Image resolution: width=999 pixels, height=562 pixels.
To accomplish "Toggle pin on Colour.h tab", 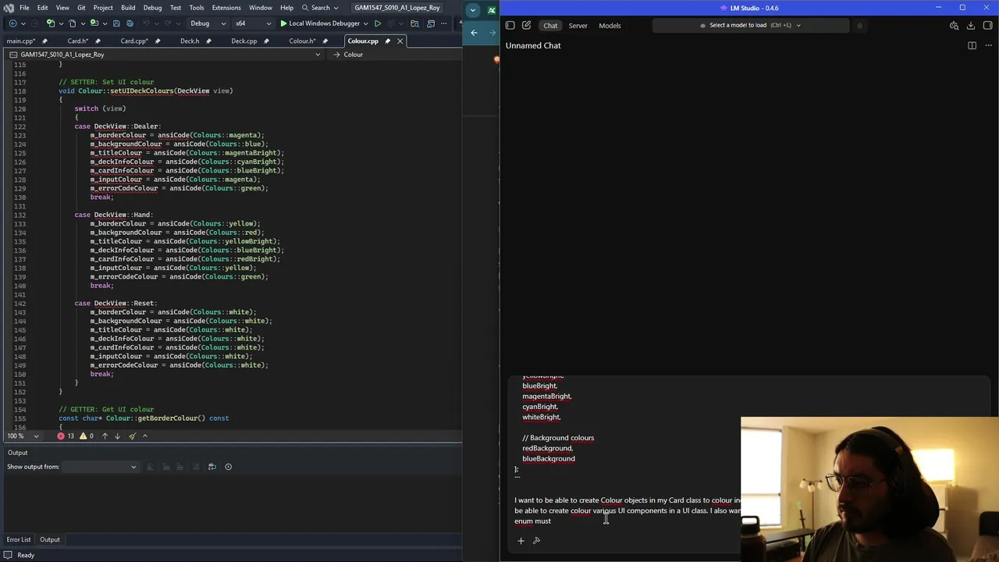I will (325, 41).
